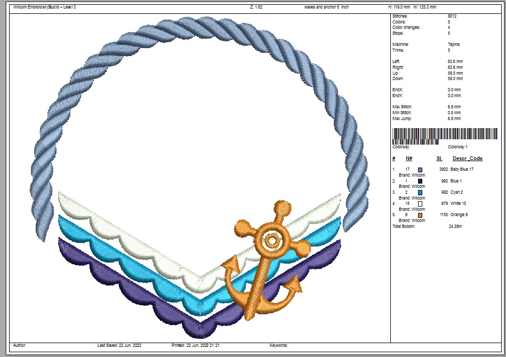Click the 'N#' column header
Image resolution: width=506 pixels, height=357 pixels.
tap(409, 158)
